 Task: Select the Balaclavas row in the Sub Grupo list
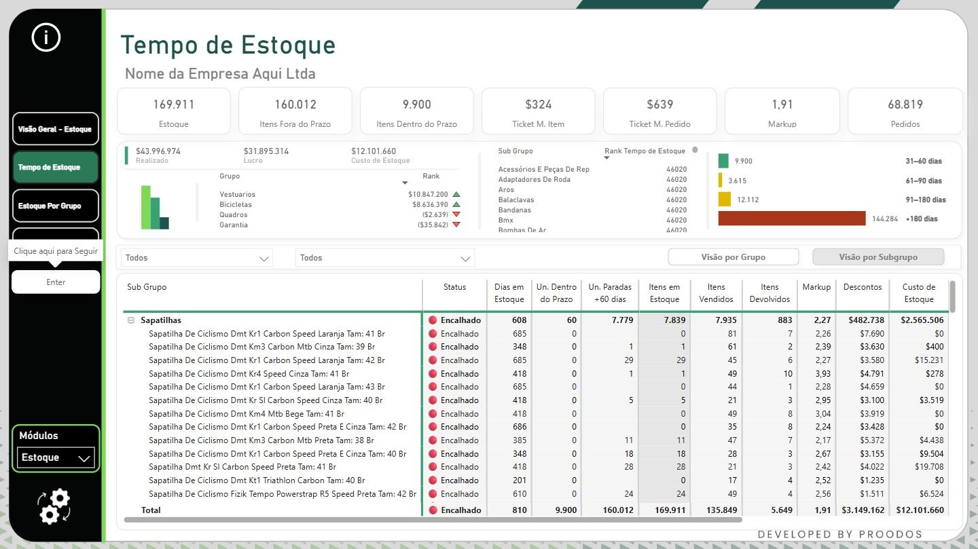[592, 200]
